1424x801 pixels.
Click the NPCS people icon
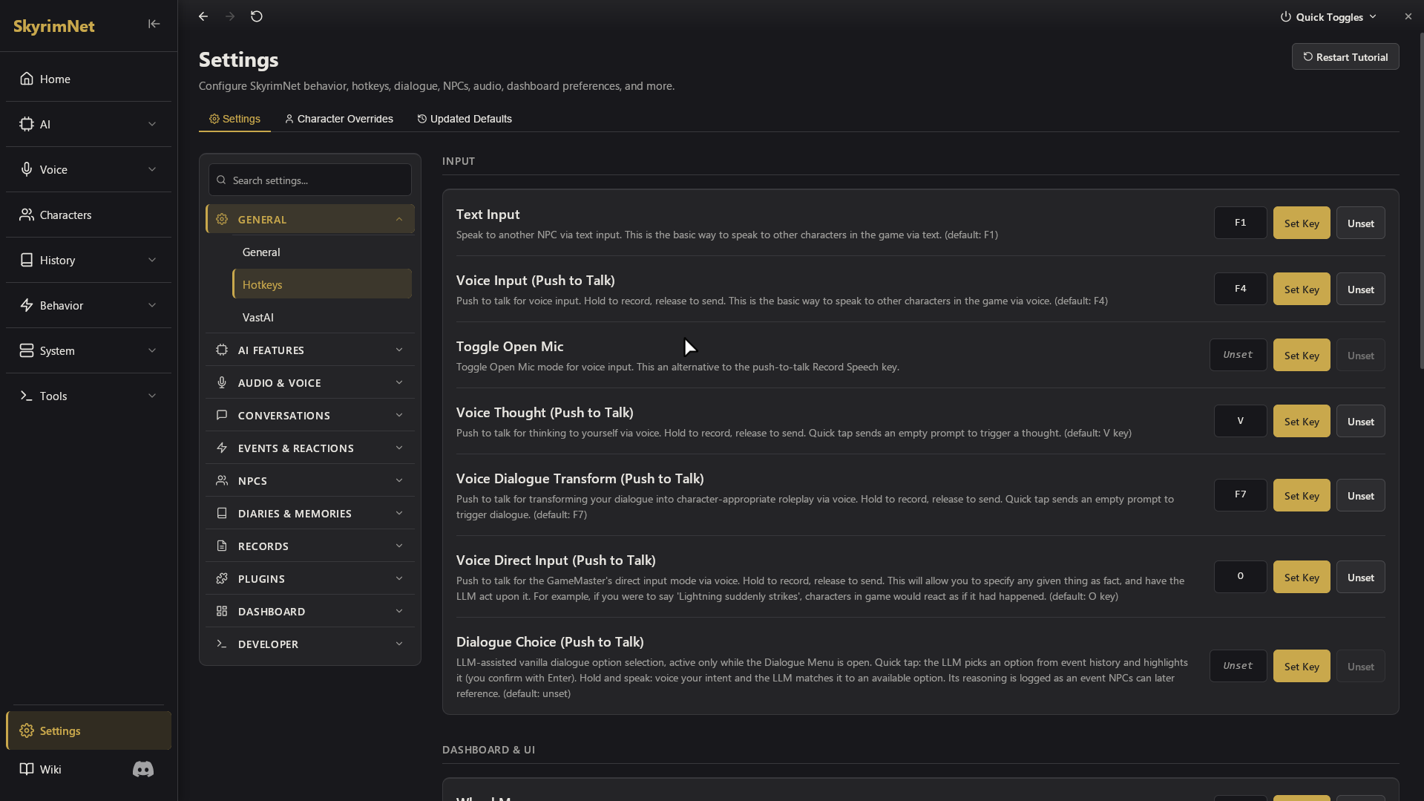tap(222, 480)
